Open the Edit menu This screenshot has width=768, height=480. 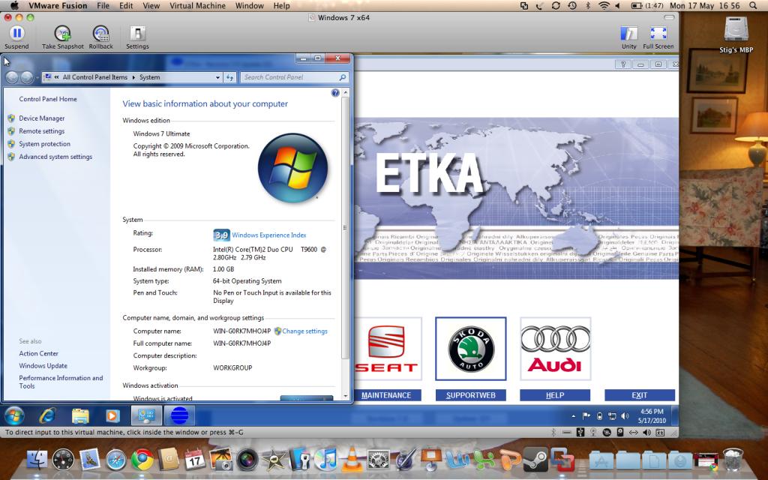coord(126,6)
